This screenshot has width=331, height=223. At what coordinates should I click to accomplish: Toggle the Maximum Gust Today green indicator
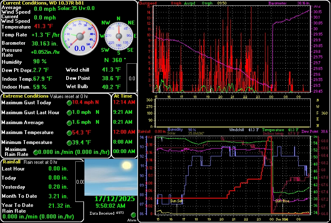pos(69,102)
